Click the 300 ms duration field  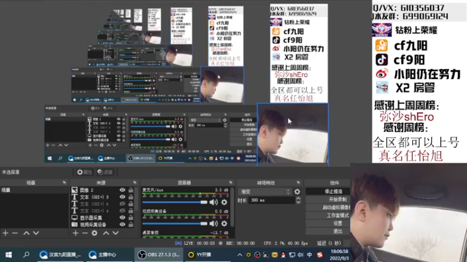(271, 200)
